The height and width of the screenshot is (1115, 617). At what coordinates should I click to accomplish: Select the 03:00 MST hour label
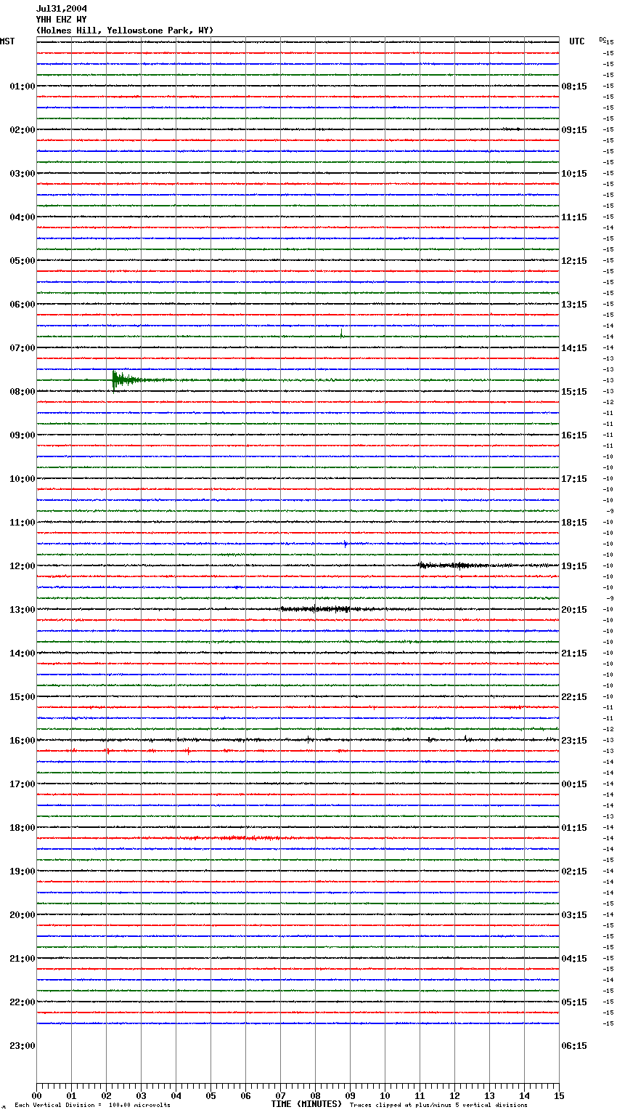(23, 174)
